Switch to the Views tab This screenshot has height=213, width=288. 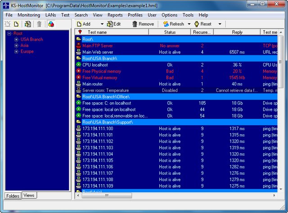pos(29,195)
